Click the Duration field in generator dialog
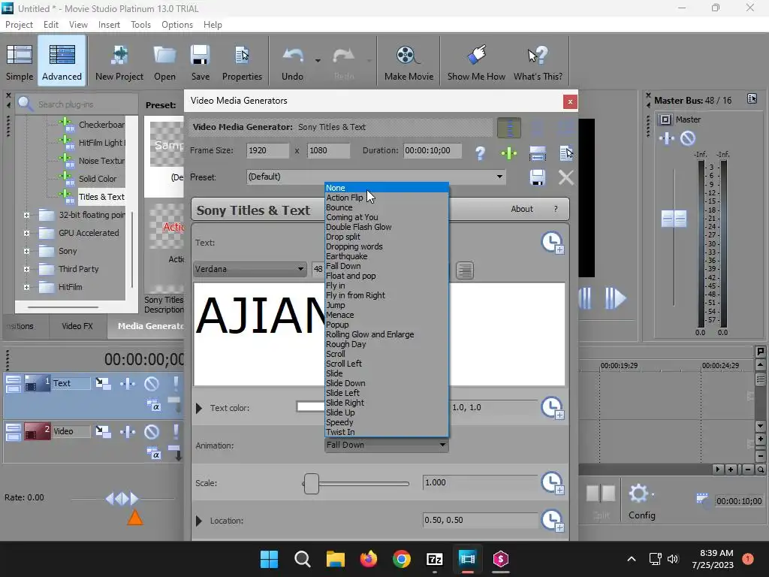The image size is (769, 577). tap(433, 150)
